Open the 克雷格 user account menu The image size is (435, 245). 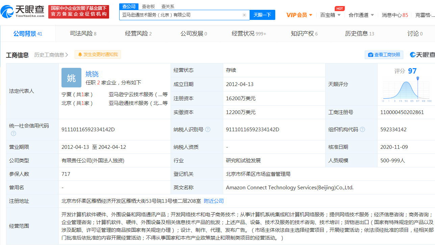click(425, 15)
